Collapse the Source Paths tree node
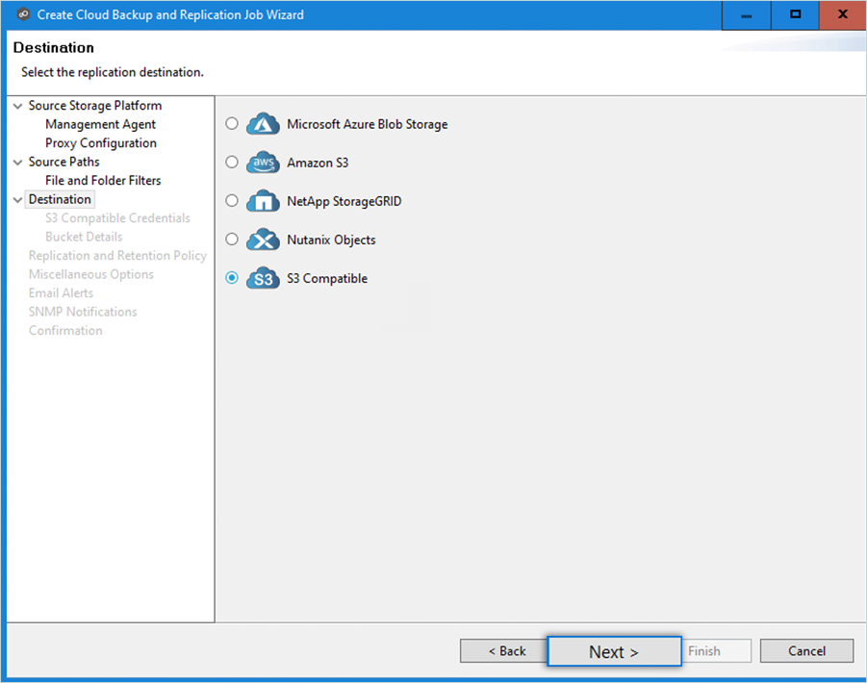The height and width of the screenshot is (683, 867). pyautogui.click(x=17, y=162)
